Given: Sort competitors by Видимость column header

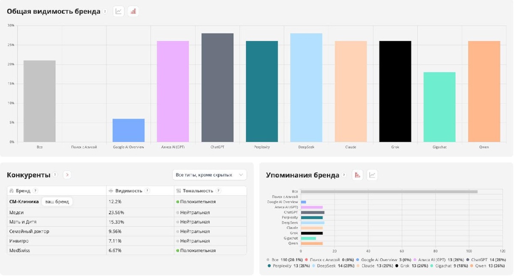Looking at the screenshot, I should point(128,191).
